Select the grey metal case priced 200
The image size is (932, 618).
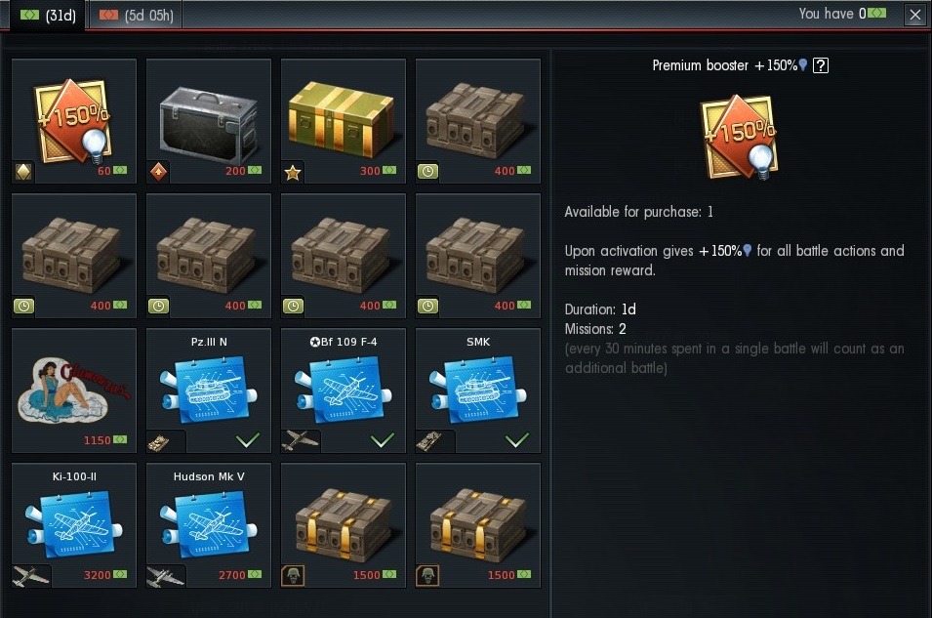[x=209, y=121]
